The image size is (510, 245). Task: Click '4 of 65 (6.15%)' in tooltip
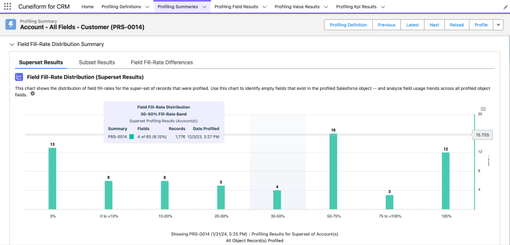point(152,137)
